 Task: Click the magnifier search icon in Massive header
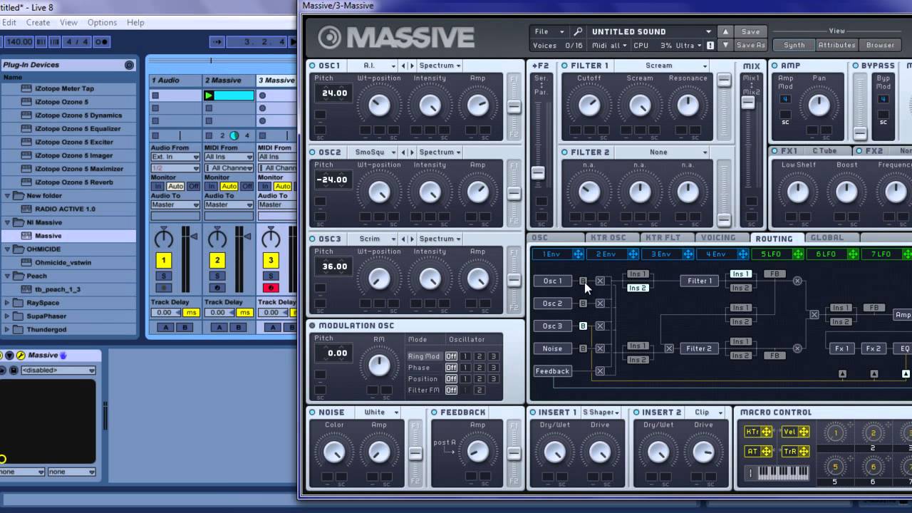[579, 31]
